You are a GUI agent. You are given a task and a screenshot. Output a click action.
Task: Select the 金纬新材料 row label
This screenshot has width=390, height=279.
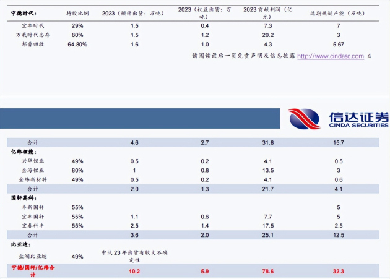coord(33,179)
